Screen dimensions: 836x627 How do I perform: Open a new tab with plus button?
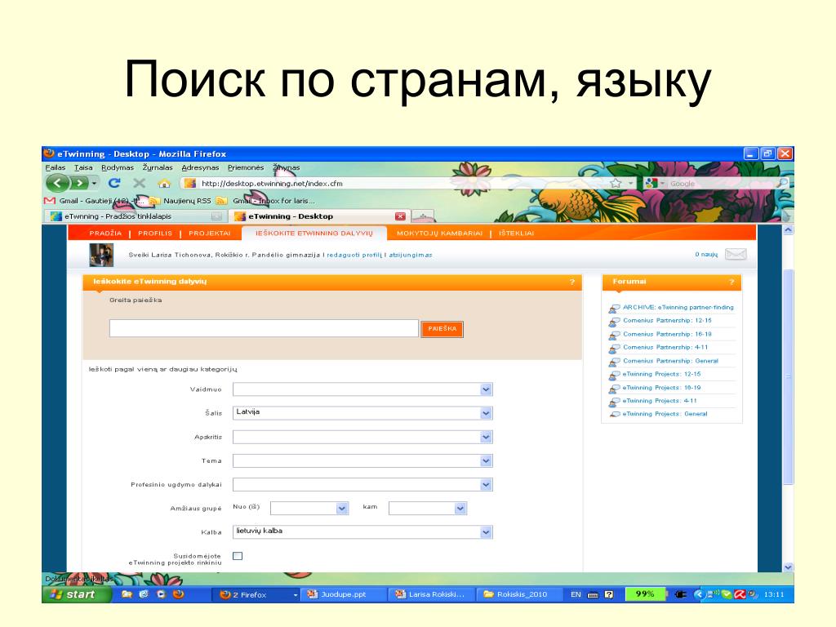point(423,216)
